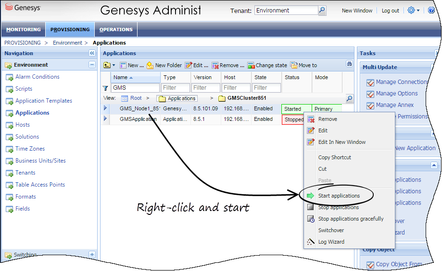Click the magnifier icon in the View row
This screenshot has width=442, height=271.
349,98
